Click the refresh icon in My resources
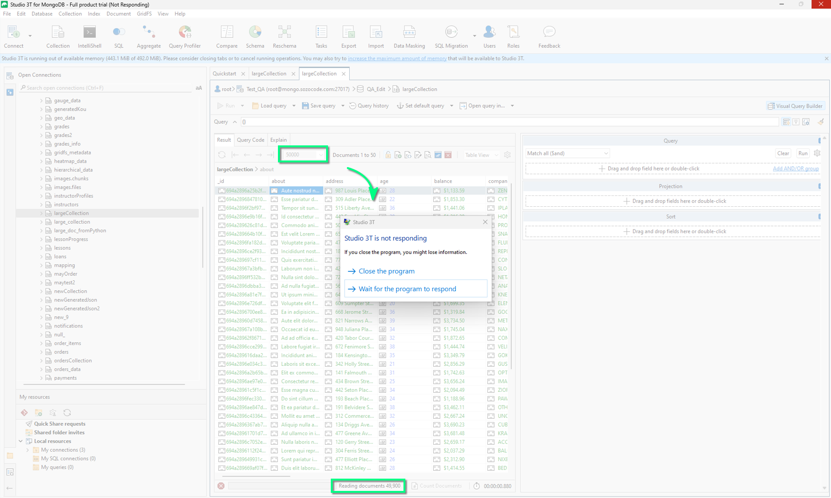Image resolution: width=831 pixels, height=498 pixels. 67,413
